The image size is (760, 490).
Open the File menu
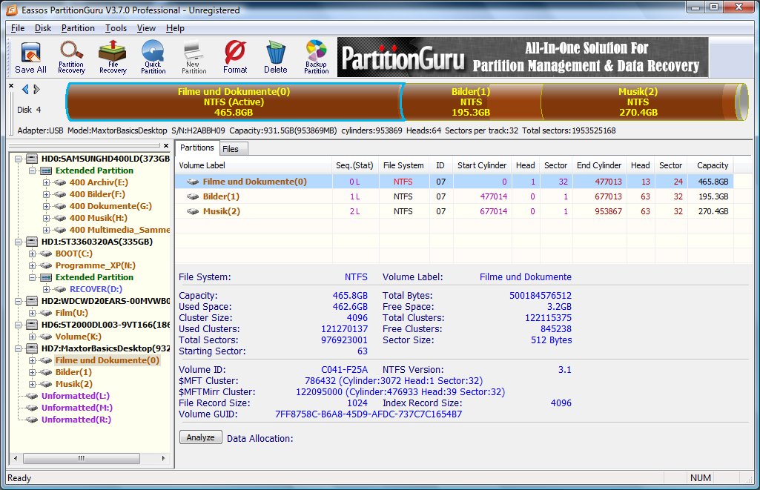(18, 28)
